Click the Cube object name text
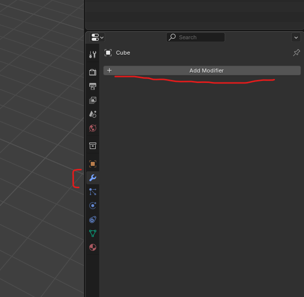Screen dimensions: 304x297 point(123,53)
